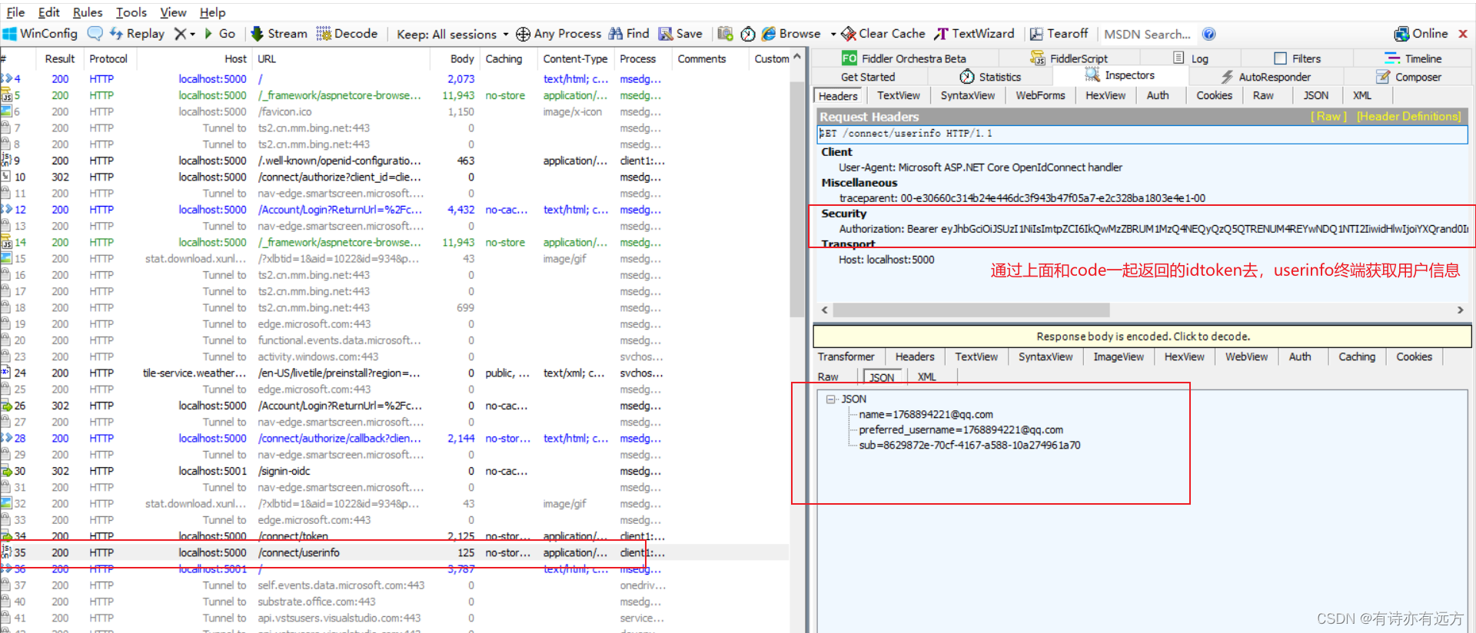Open the File menu
Viewport: 1476px width, 633px height.
(x=15, y=12)
